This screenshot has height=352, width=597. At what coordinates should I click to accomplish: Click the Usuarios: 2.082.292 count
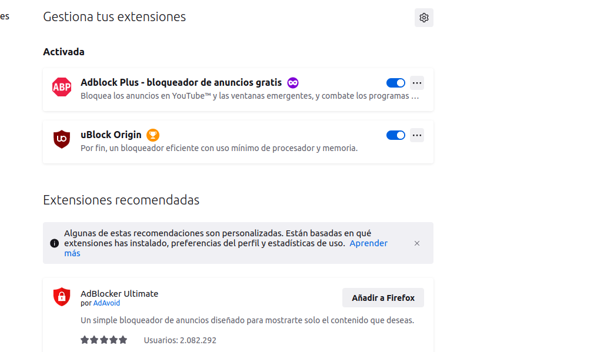(x=180, y=340)
